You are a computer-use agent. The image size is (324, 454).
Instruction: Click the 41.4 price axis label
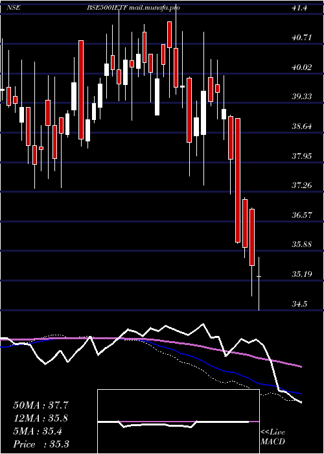click(x=299, y=8)
